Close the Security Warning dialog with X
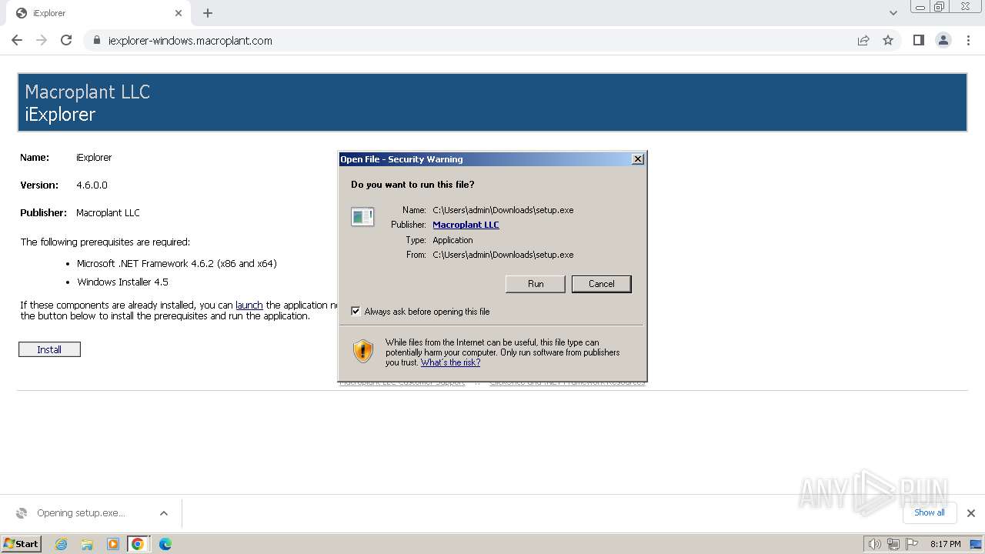The image size is (985, 554). click(637, 159)
